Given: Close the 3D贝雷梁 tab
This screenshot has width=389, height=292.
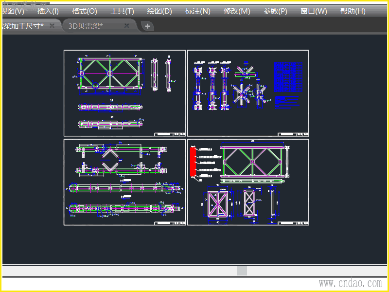Looking at the screenshot, I should 126,26.
